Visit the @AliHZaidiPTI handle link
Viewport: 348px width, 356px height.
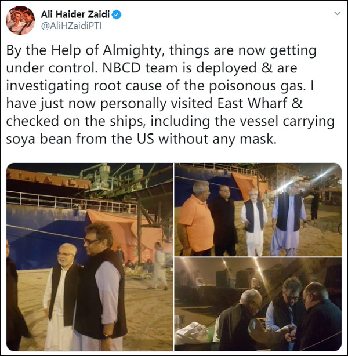pos(71,26)
